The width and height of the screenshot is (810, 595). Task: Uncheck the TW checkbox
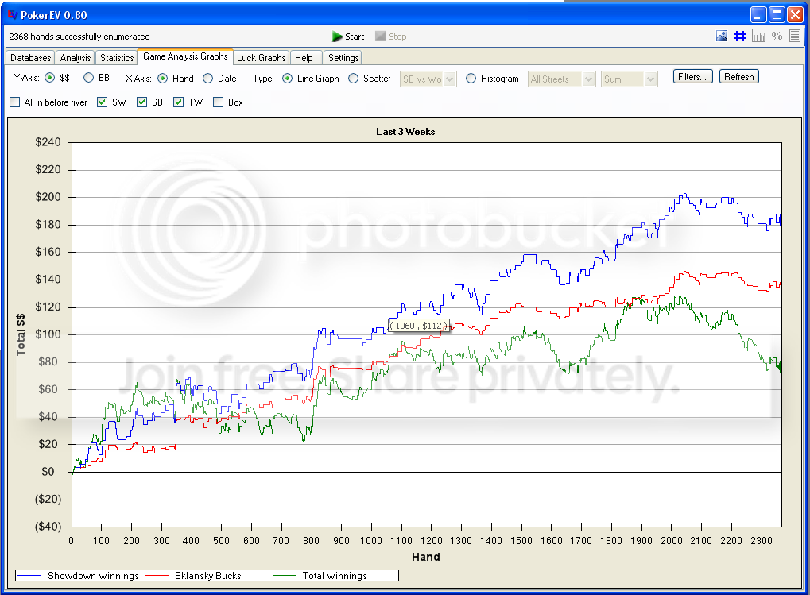[x=178, y=102]
